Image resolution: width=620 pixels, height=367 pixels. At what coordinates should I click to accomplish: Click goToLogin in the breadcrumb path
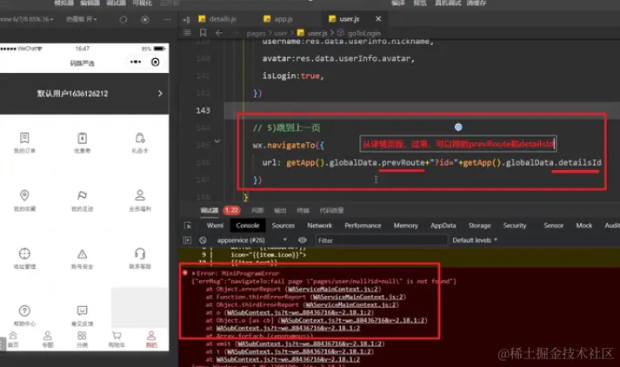click(x=363, y=33)
